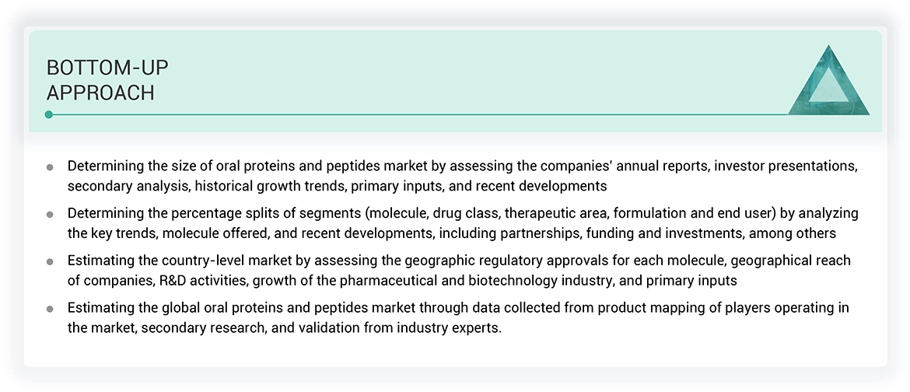Click the word 'APPROACH' in the title
This screenshot has width=910, height=392.
click(x=100, y=93)
